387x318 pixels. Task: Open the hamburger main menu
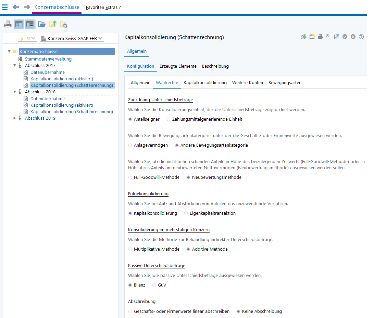tap(4, 7)
